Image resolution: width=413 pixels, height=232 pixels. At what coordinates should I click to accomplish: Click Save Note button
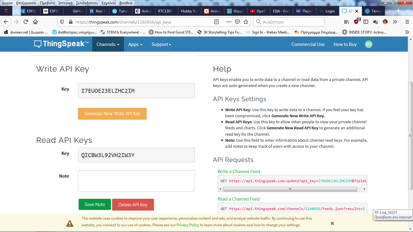click(95, 205)
